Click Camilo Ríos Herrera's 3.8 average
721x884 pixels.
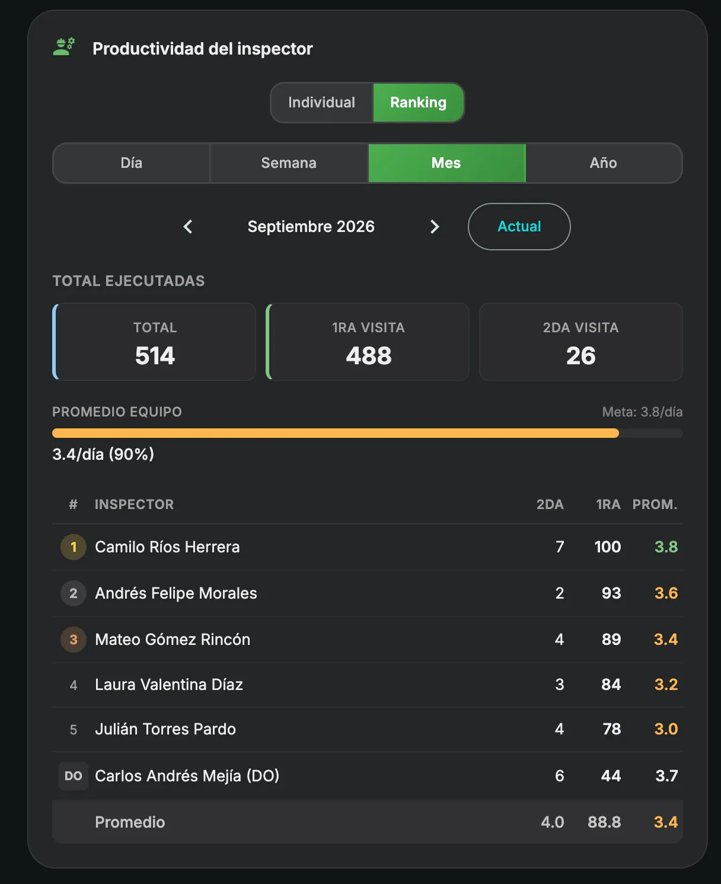pyautogui.click(x=666, y=547)
